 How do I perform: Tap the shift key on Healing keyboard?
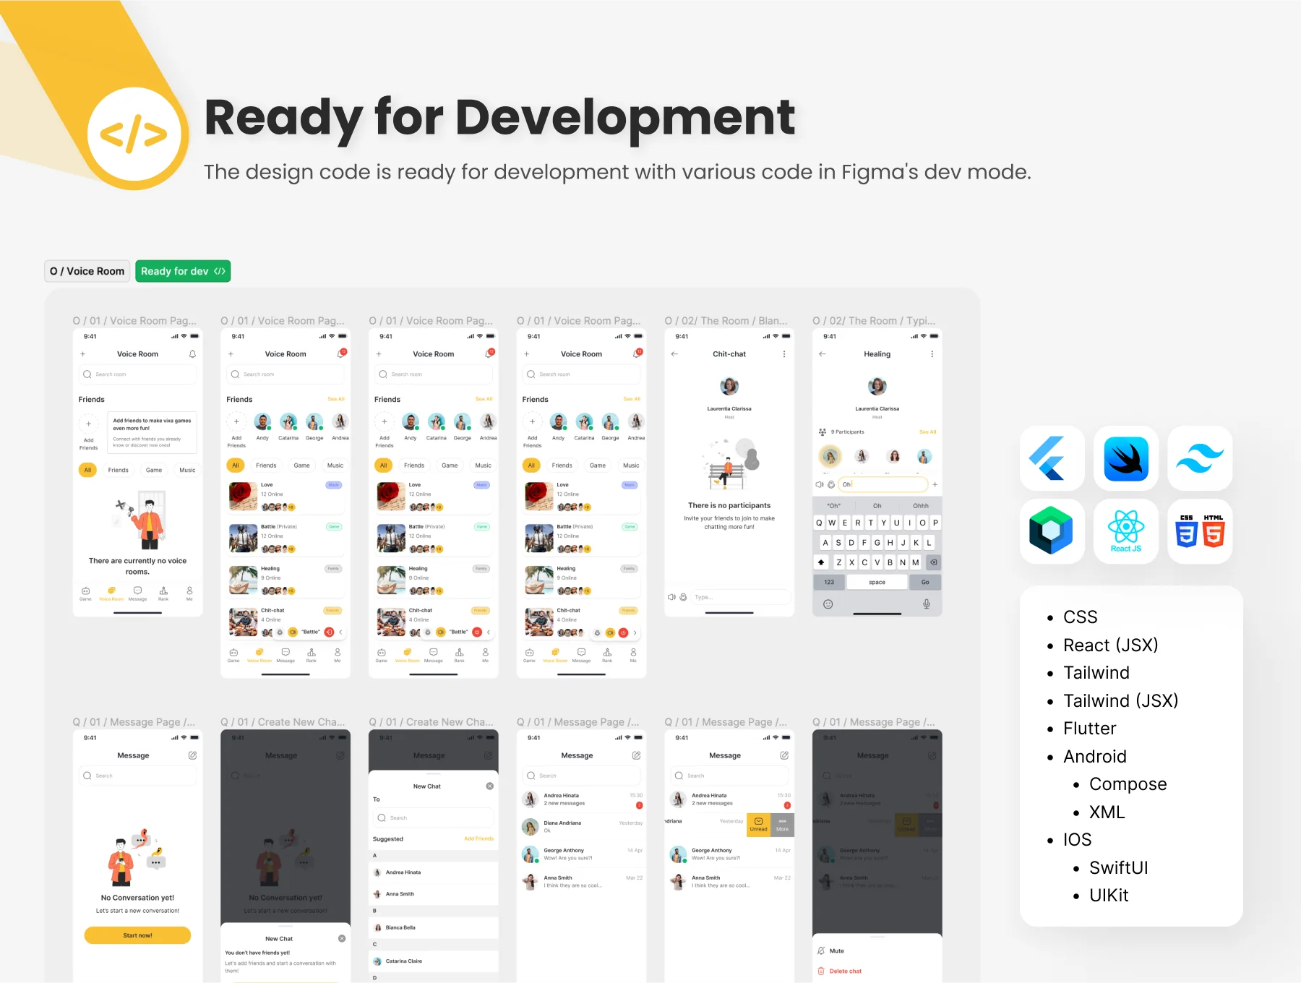[821, 562]
